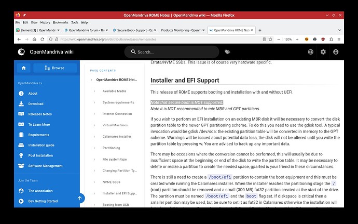This screenshot has height=224, width=358.
Task: Jump to Booting from USB section
Action: pyautogui.click(x=116, y=205)
